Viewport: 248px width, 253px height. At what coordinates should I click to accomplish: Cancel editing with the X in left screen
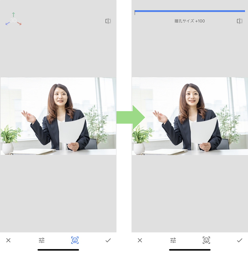click(x=8, y=240)
